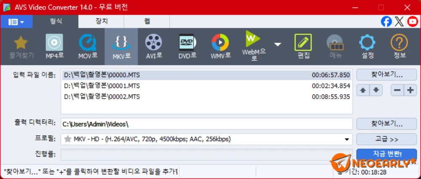Select the MKV로 conversion format
The width and height of the screenshot is (421, 179).
pyautogui.click(x=121, y=47)
